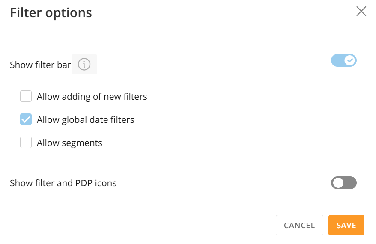Image resolution: width=376 pixels, height=244 pixels.
Task: Uncheck the Allow global date filters checkbox
Action: pyautogui.click(x=26, y=119)
